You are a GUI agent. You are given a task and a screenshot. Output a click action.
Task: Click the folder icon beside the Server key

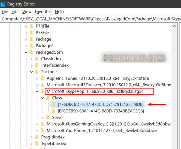(47, 117)
